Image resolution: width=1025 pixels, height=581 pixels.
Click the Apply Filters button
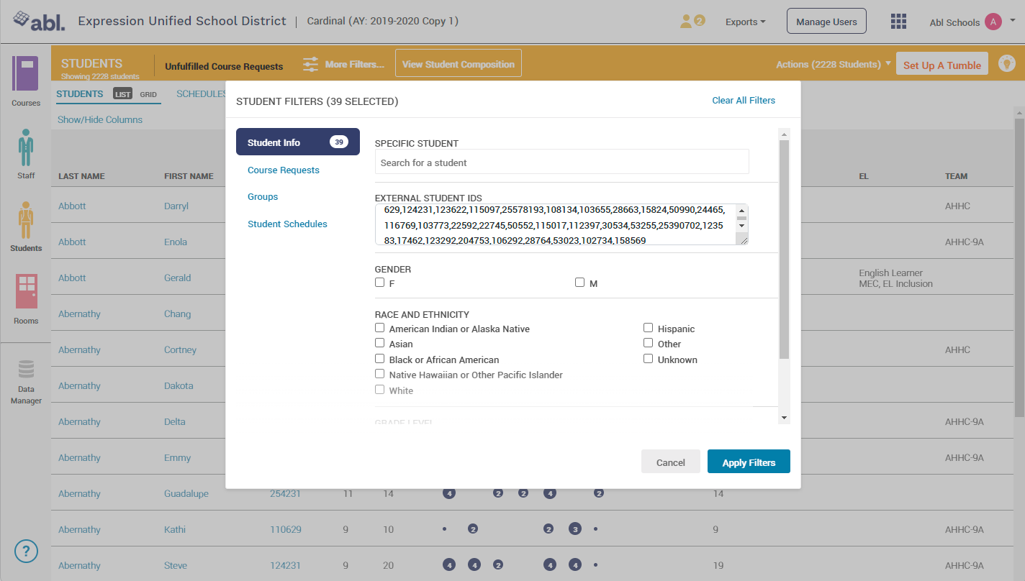coord(749,462)
